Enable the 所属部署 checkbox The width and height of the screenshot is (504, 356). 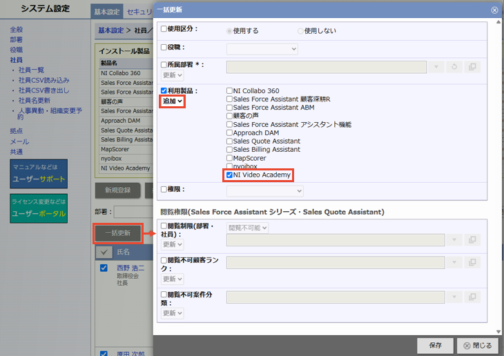click(x=164, y=65)
